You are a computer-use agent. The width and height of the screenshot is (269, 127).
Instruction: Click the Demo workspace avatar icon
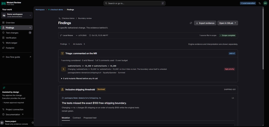(4, 15)
